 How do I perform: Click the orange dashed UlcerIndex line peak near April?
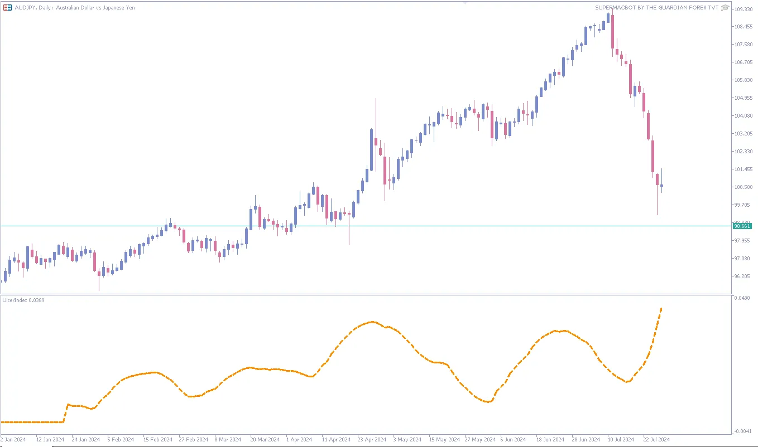pyautogui.click(x=372, y=322)
